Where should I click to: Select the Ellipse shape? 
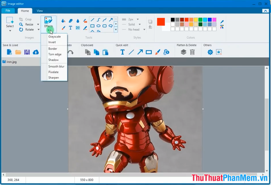point(98,26)
